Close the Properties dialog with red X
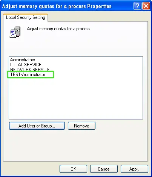This screenshot has width=152, height=177. (x=146, y=6)
